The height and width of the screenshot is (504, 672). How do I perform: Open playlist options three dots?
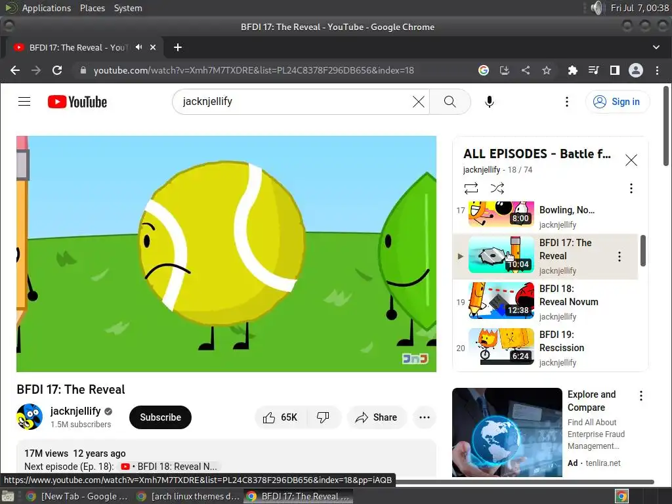click(631, 188)
